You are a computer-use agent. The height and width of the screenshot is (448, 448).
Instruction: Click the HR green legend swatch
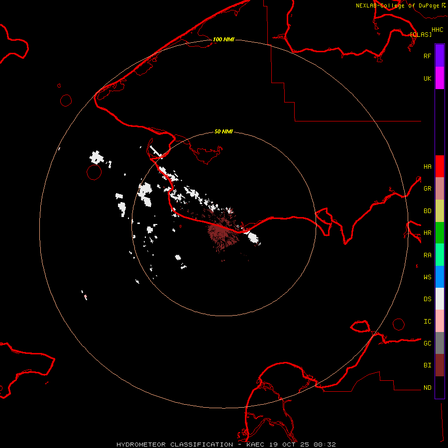tap(440, 233)
